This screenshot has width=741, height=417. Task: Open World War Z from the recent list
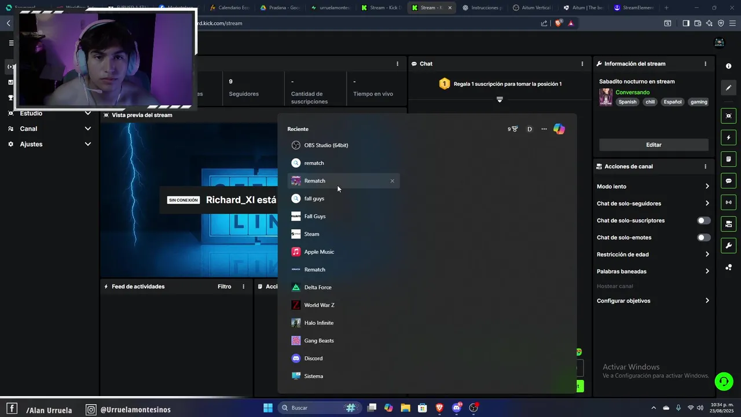pos(343,305)
